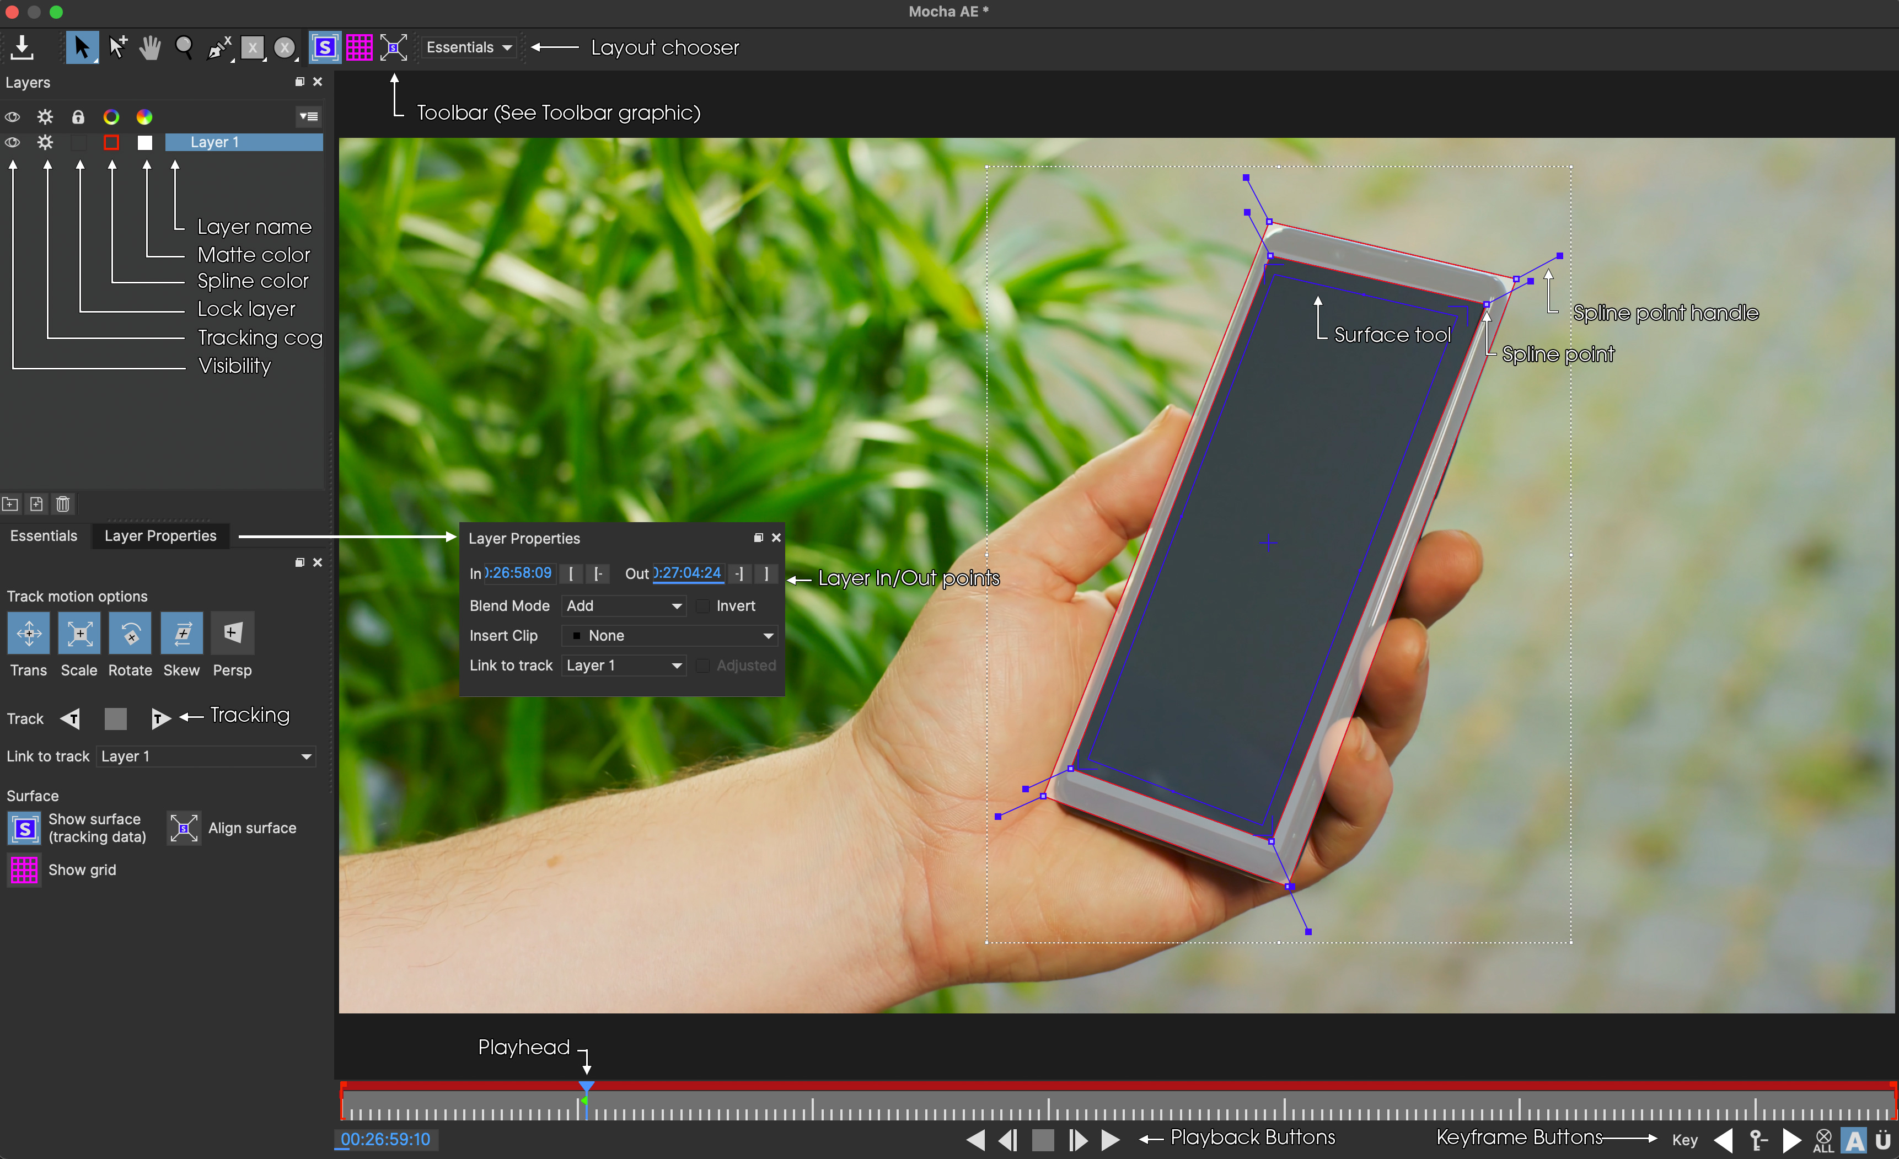Toggle Skew track motion option
1899x1159 pixels.
(182, 634)
